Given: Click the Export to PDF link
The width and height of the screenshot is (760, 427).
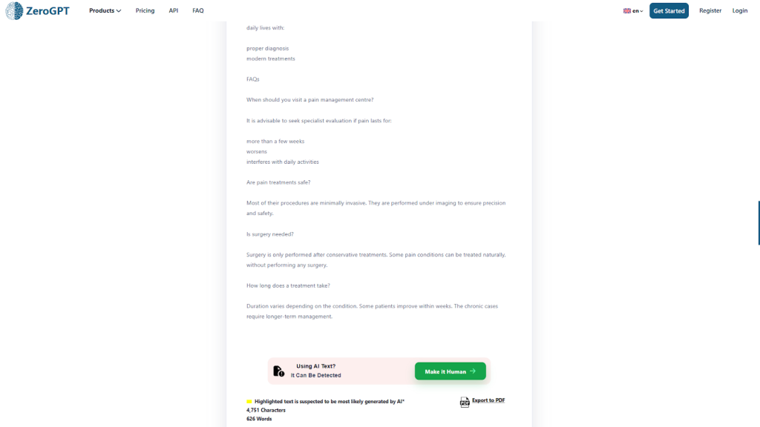Looking at the screenshot, I should coord(488,400).
